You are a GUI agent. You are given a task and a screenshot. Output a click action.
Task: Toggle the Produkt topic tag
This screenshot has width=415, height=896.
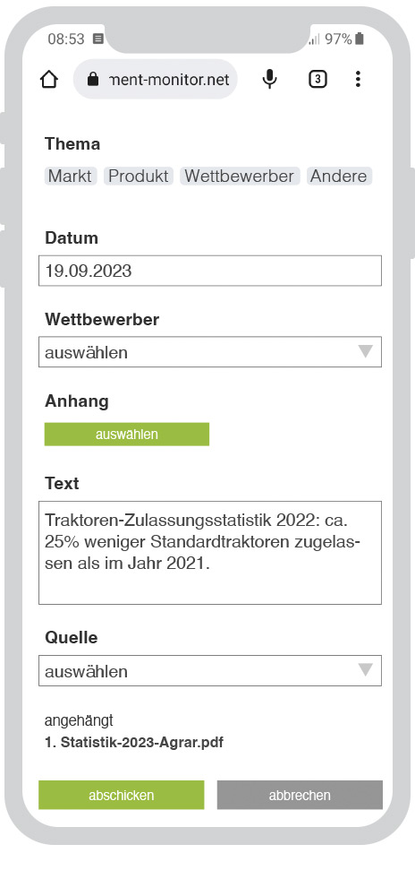pyautogui.click(x=139, y=176)
